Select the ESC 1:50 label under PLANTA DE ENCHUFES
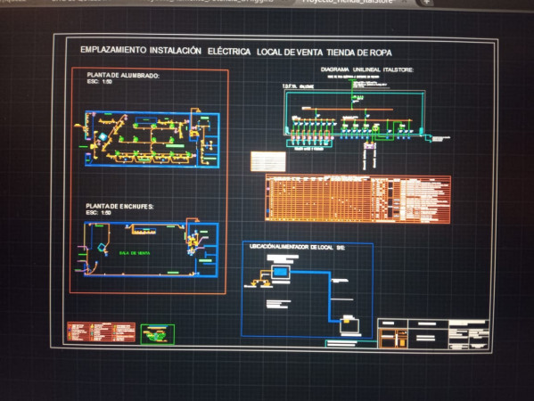This screenshot has width=534, height=401. click(98, 213)
